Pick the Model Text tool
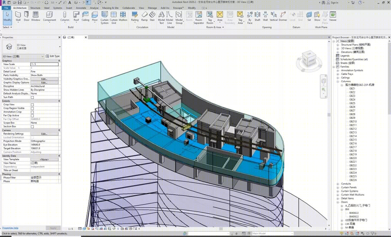This screenshot has width=391, height=237. click(162, 18)
